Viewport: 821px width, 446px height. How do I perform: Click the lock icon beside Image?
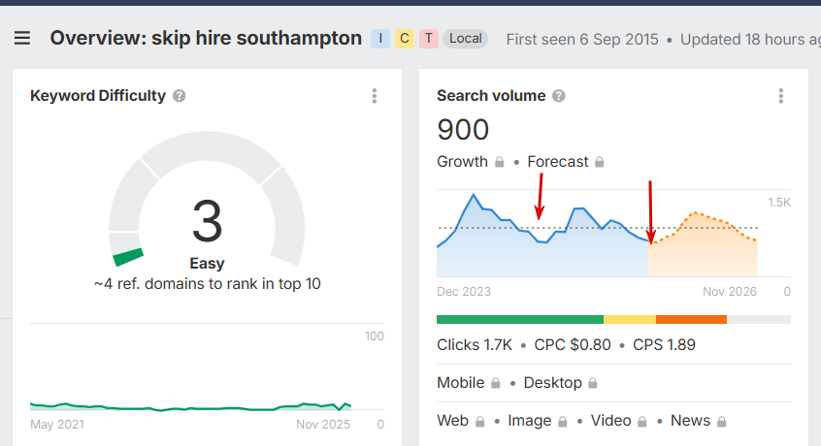pyautogui.click(x=562, y=422)
